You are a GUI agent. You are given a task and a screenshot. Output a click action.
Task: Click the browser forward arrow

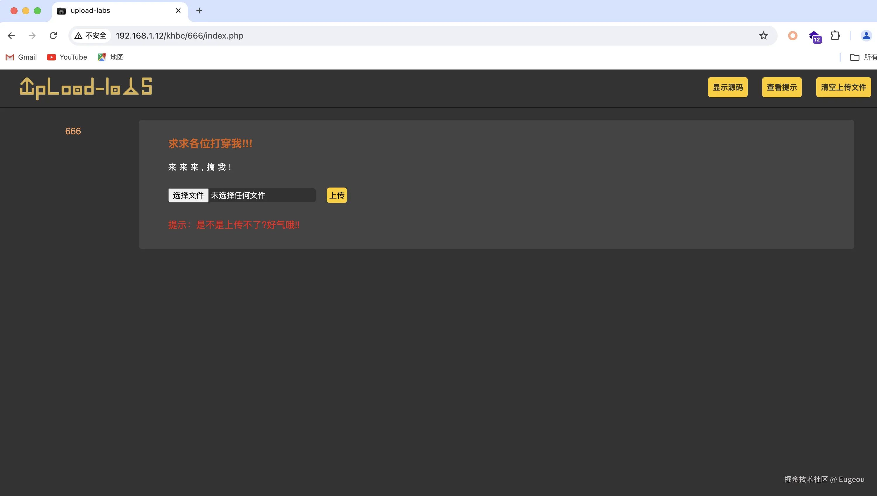tap(32, 36)
